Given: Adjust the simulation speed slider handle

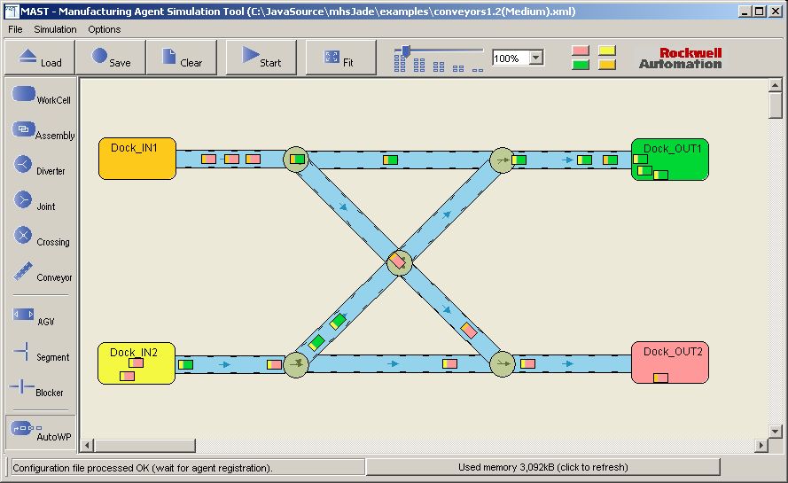Looking at the screenshot, I should 405,51.
